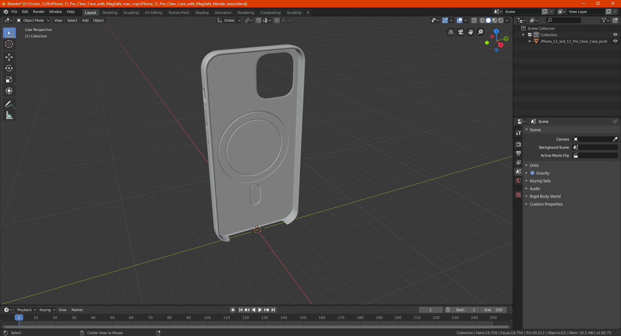Open Render properties tab
The image size is (621, 336).
pyautogui.click(x=518, y=144)
